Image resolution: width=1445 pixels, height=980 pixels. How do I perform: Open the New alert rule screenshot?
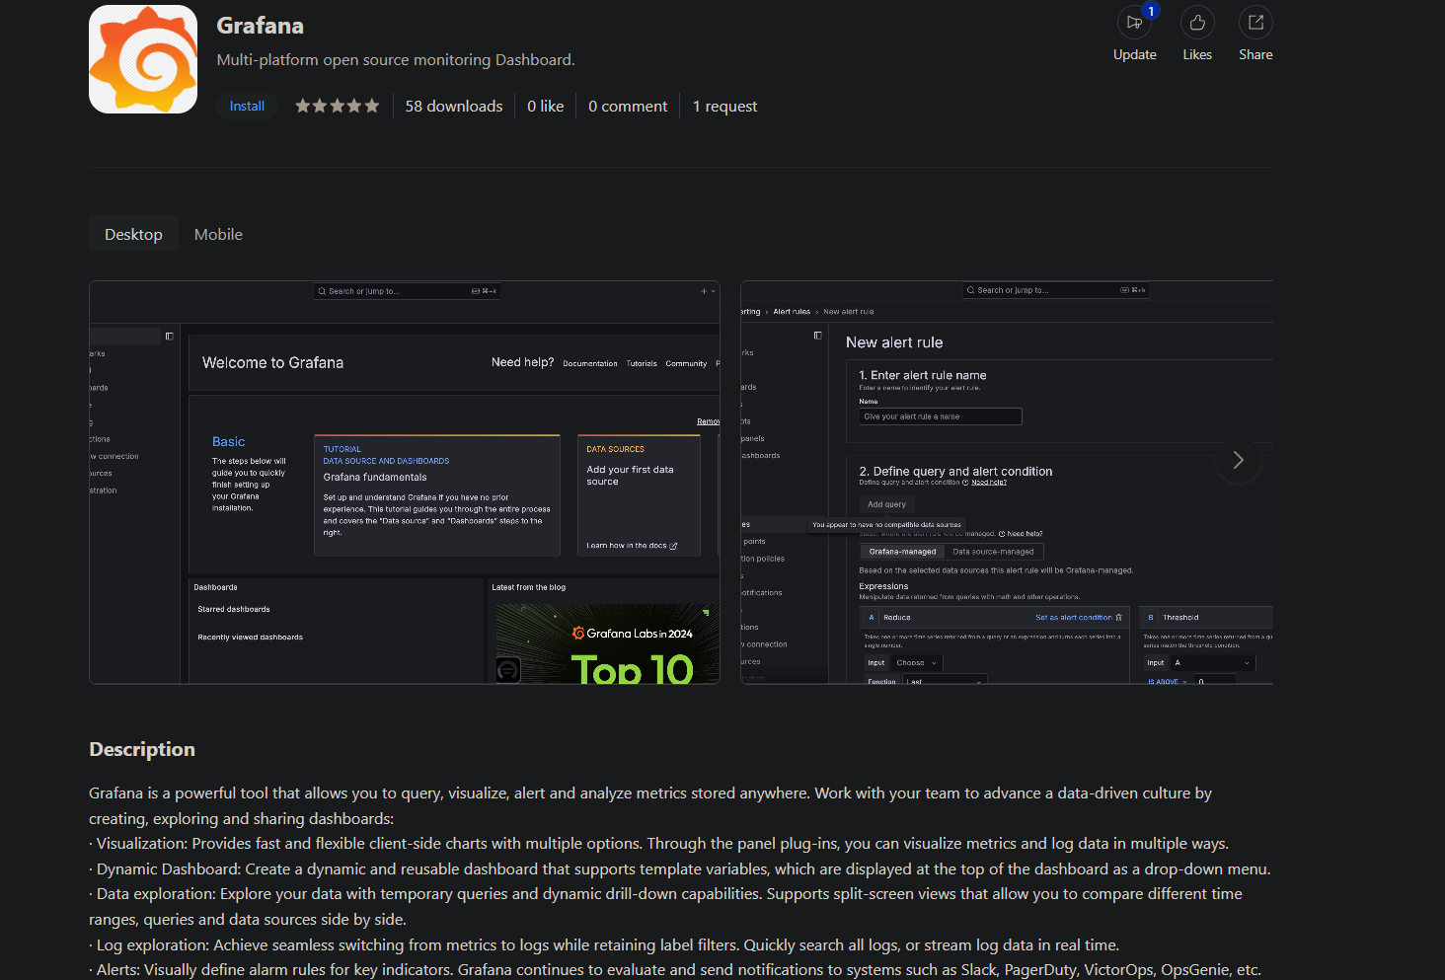coord(1007,483)
